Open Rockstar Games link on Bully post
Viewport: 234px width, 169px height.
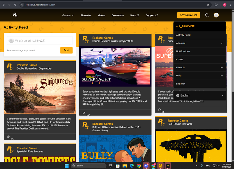click(x=102, y=124)
